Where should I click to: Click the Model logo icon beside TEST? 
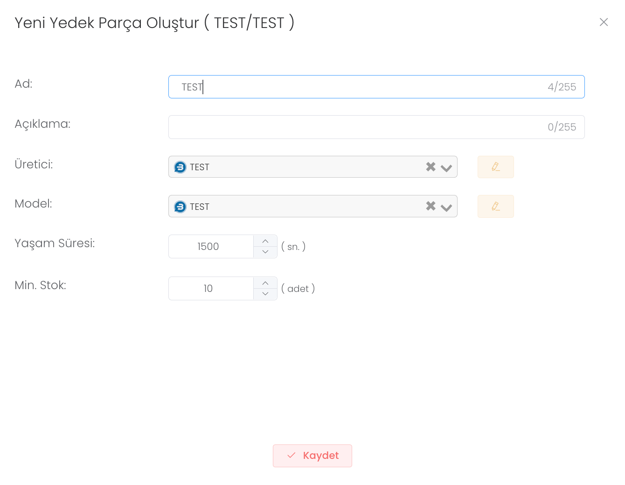pyautogui.click(x=180, y=207)
